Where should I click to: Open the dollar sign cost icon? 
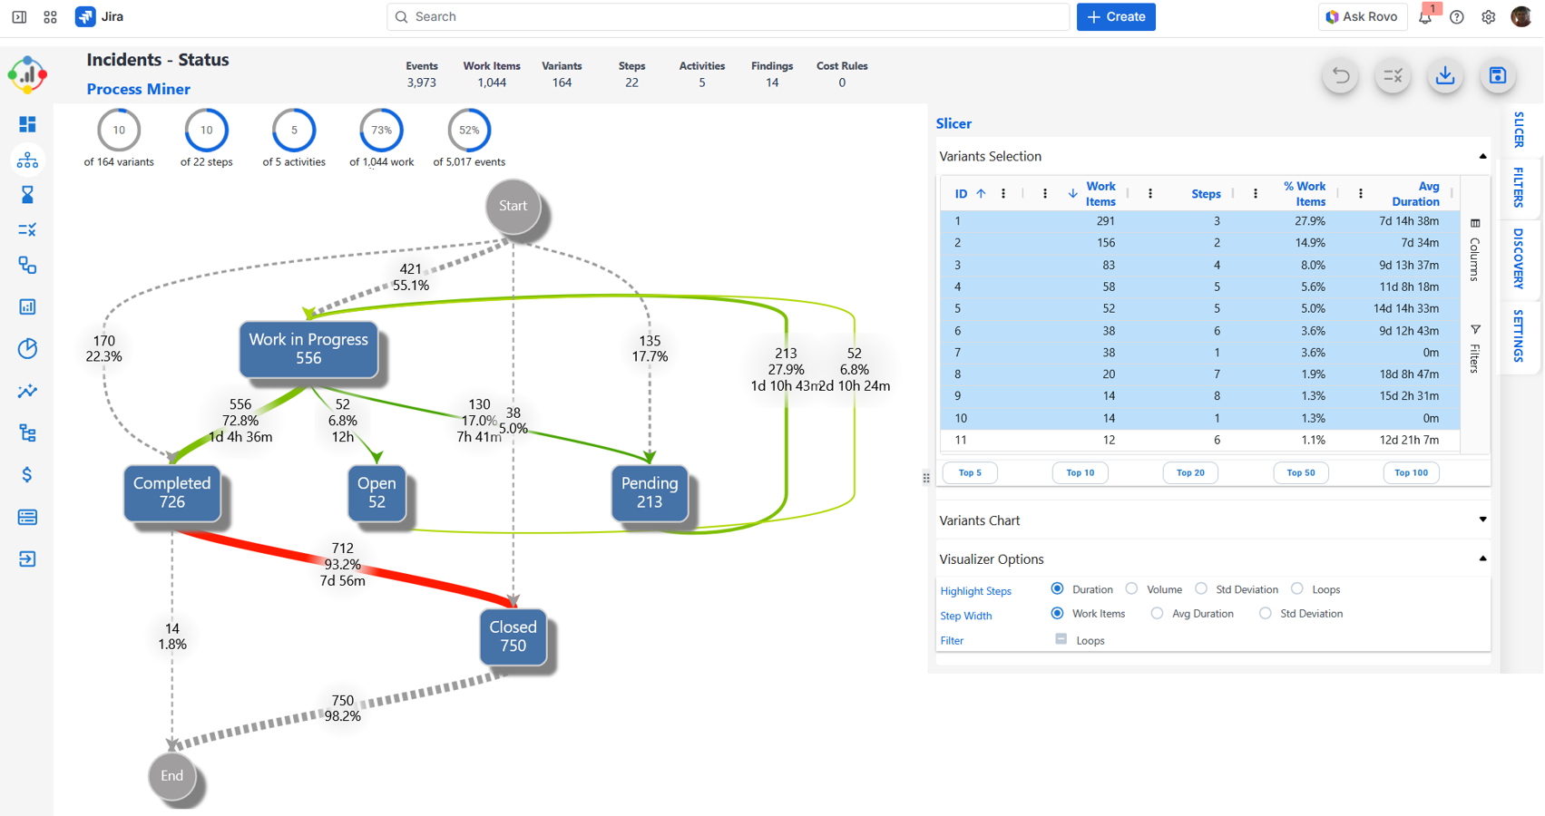click(27, 475)
